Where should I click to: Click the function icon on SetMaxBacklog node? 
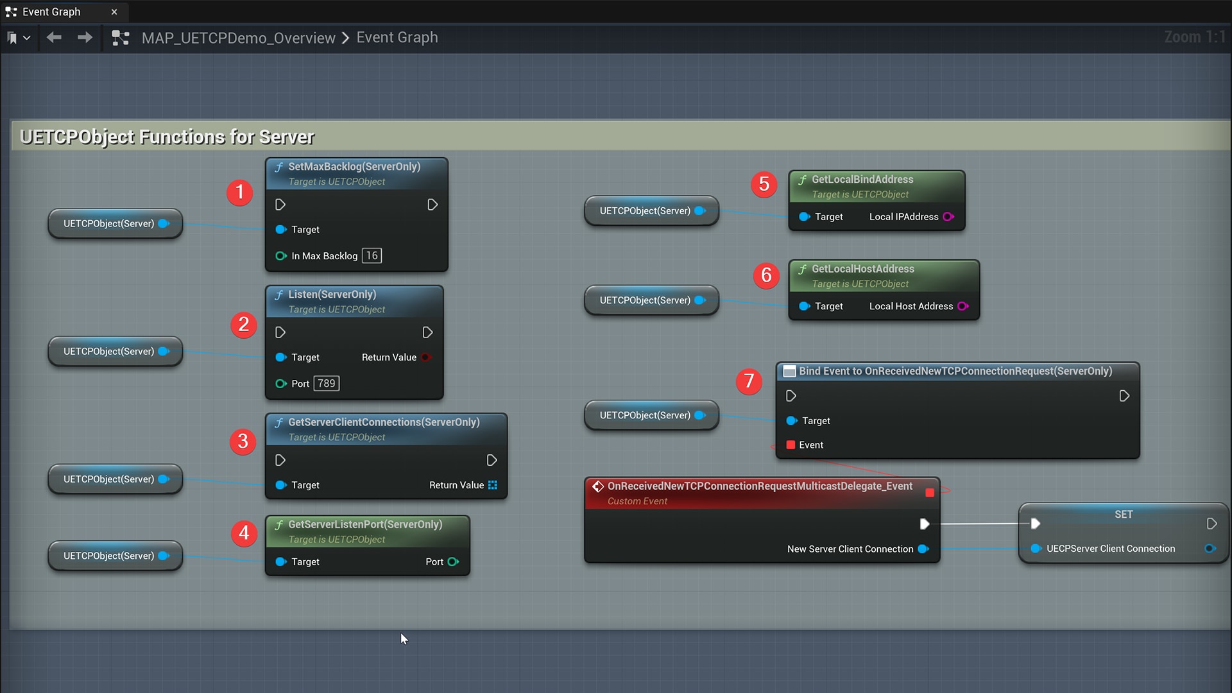[x=280, y=167]
